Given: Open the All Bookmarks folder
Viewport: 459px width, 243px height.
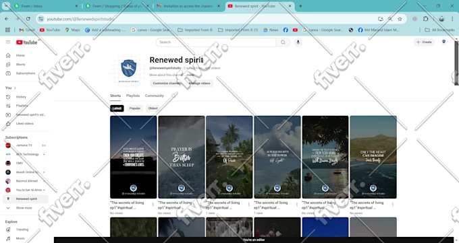Looking at the screenshot, I should (x=439, y=30).
